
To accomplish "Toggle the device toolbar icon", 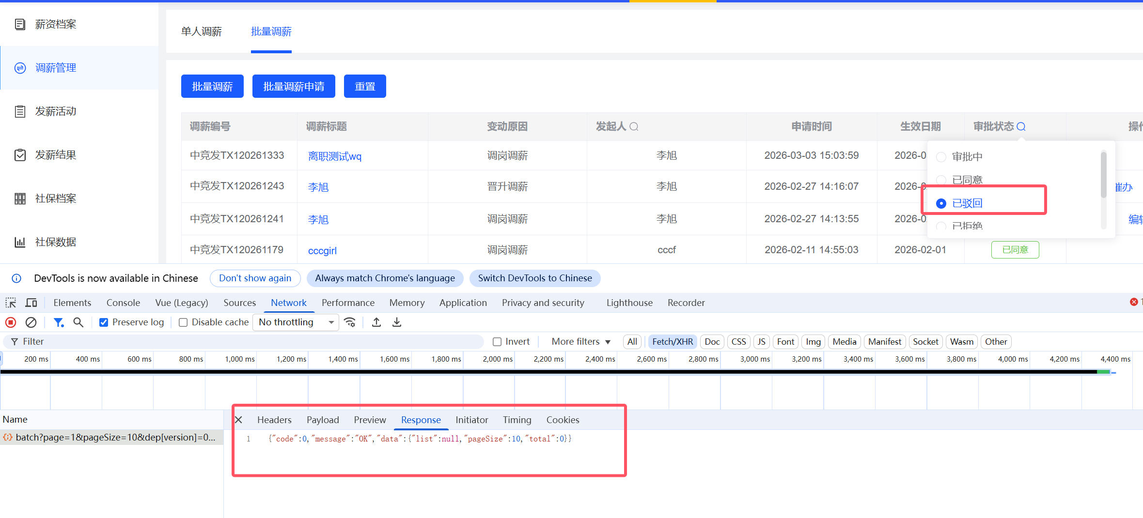I will 31,303.
